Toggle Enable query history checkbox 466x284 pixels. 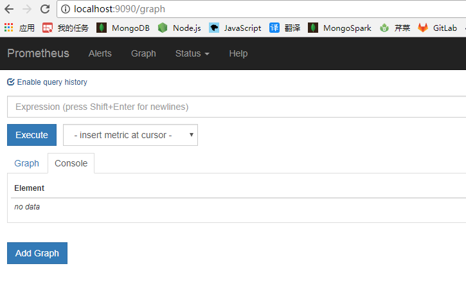point(11,82)
